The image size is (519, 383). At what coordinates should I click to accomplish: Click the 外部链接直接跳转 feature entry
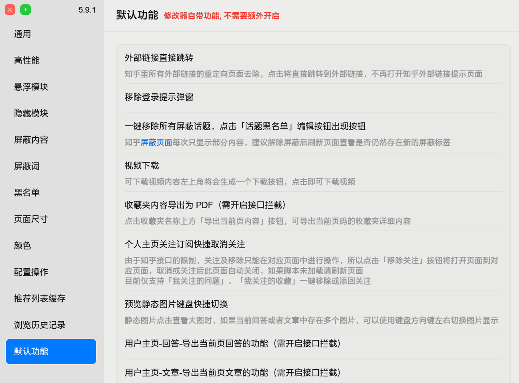[159, 58]
